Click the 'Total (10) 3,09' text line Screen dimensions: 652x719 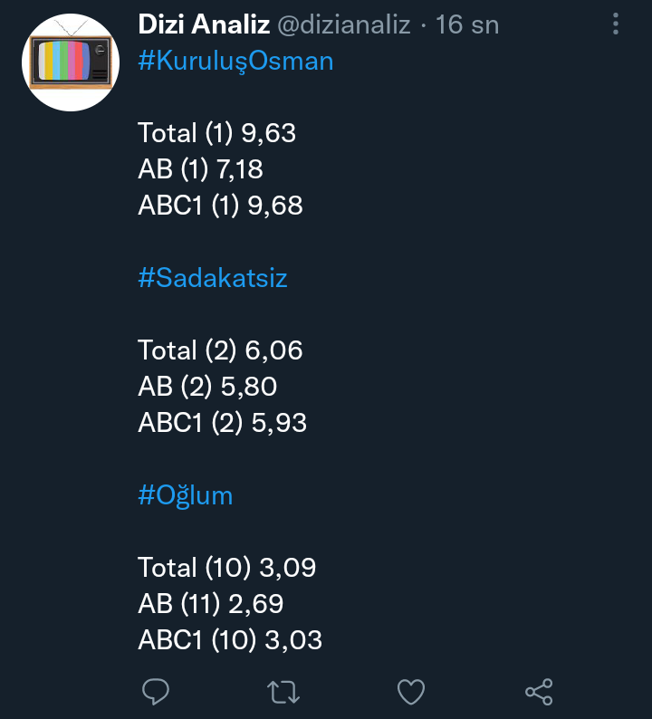point(227,568)
